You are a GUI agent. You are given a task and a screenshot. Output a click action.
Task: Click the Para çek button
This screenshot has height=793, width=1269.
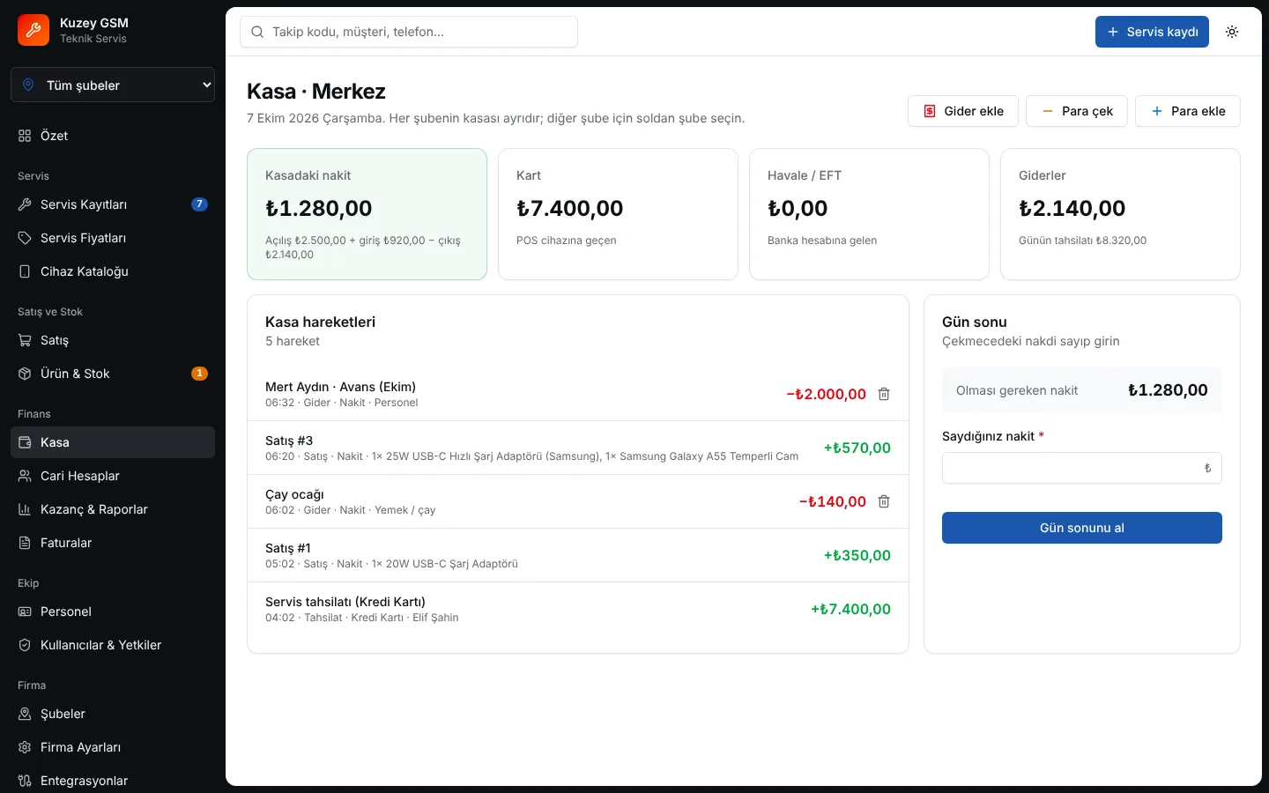[1077, 111]
